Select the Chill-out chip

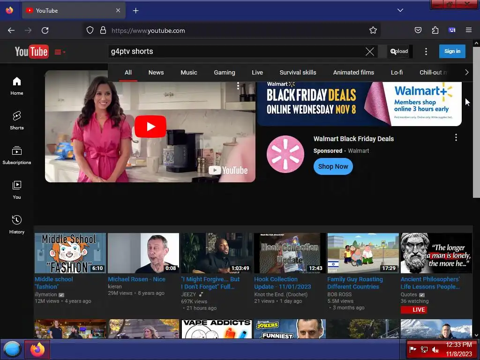(433, 73)
